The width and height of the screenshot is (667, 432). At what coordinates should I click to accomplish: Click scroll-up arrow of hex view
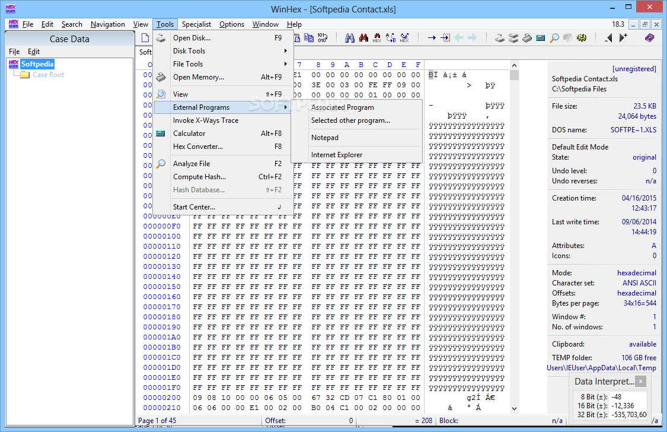click(x=514, y=65)
